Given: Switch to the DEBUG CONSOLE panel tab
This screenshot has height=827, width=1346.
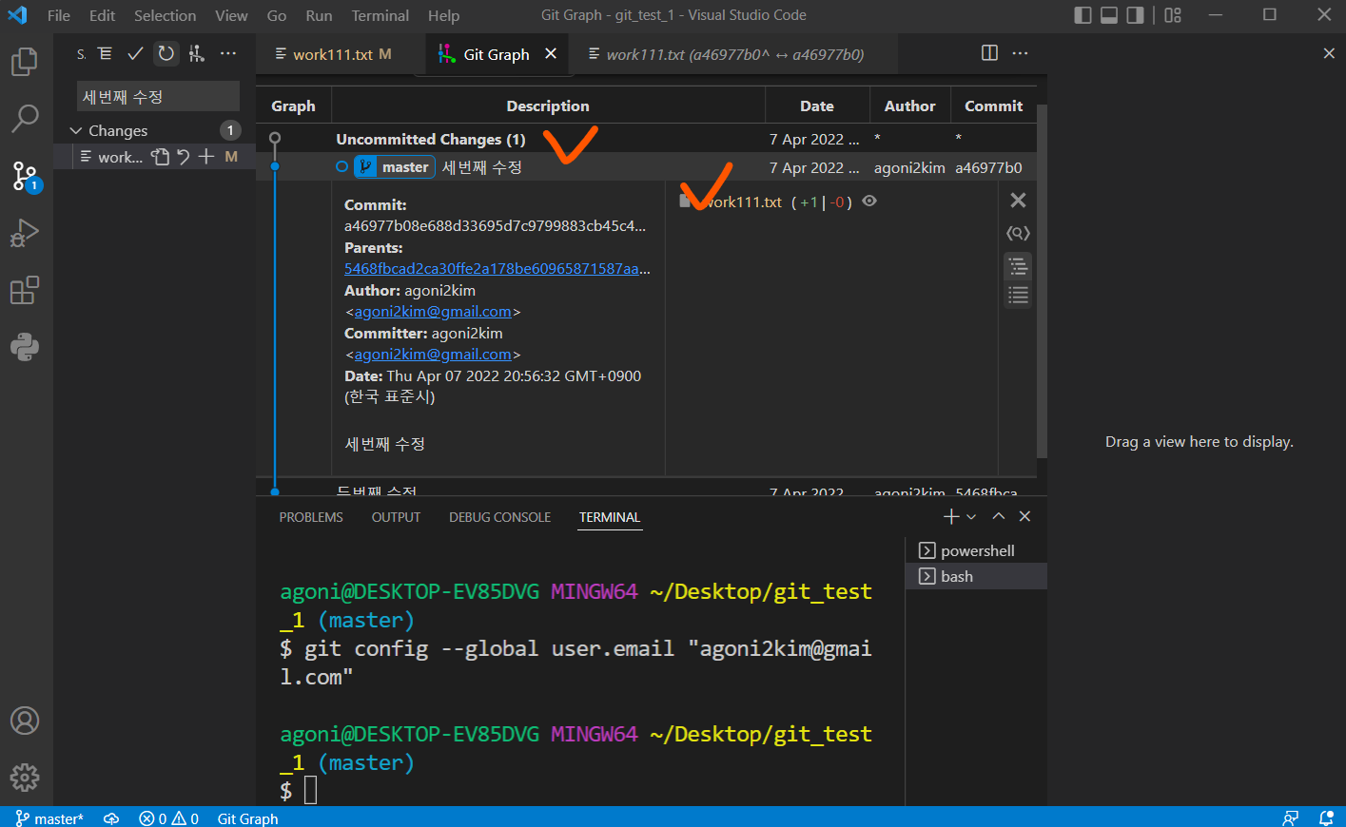Looking at the screenshot, I should (x=499, y=517).
